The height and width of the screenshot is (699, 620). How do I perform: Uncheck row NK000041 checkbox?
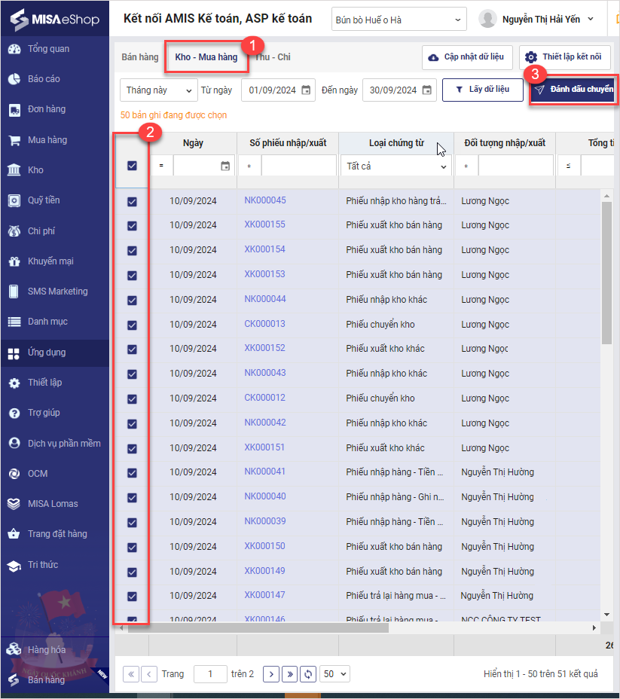click(x=132, y=472)
